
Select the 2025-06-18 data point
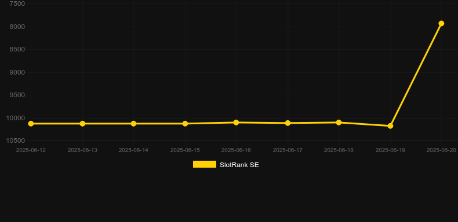(x=339, y=123)
